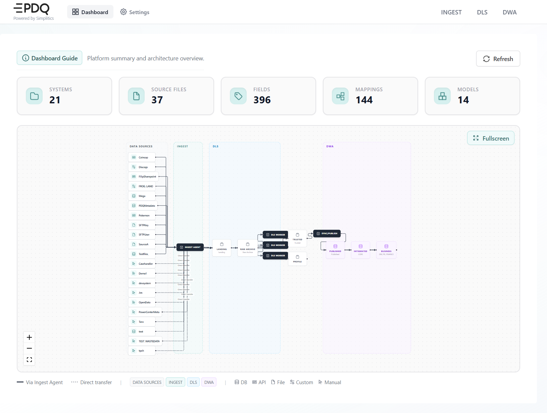Image resolution: width=547 pixels, height=413 pixels.
Task: Click the FIELDS count 396
Action: 262,100
